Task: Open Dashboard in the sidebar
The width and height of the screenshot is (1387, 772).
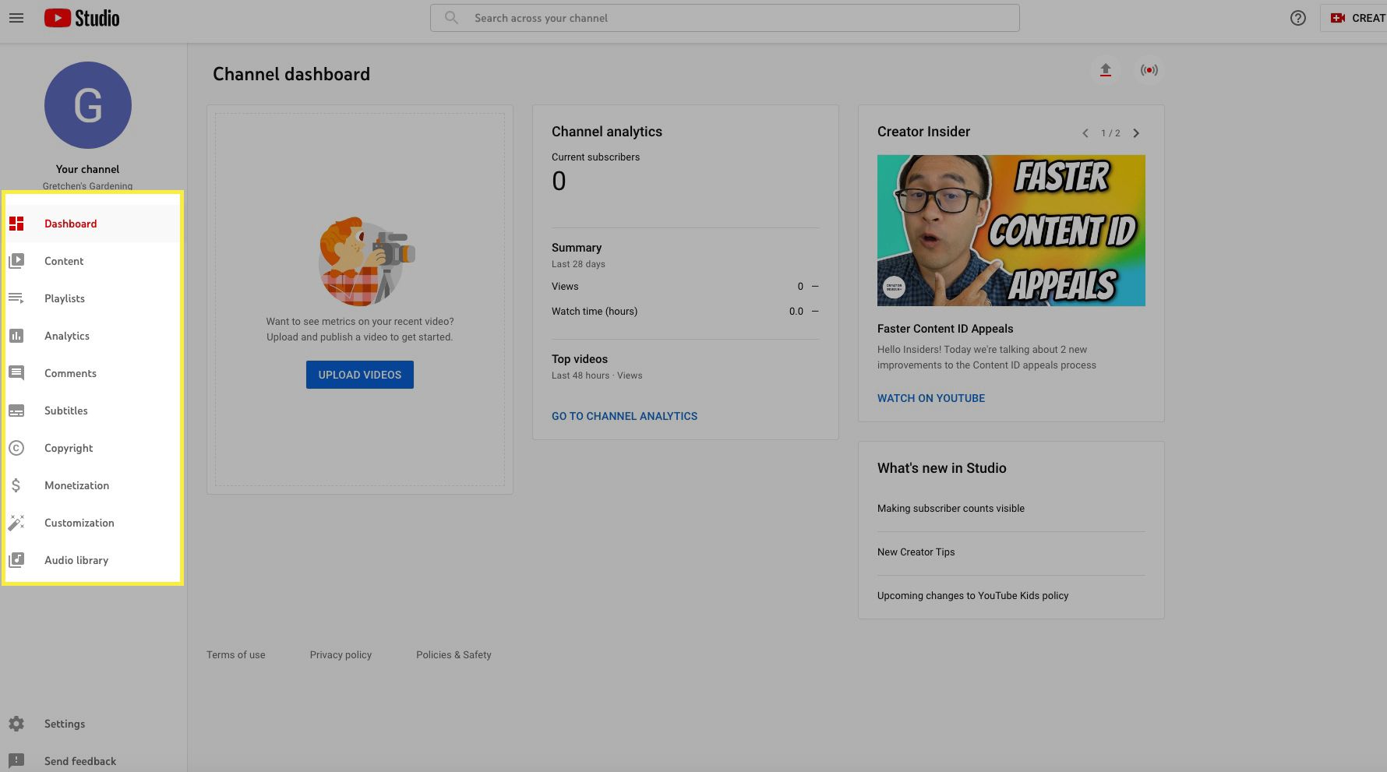Action: point(71,224)
